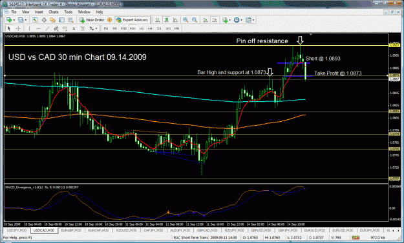Click the chart shift triangle marker

point(311,34)
